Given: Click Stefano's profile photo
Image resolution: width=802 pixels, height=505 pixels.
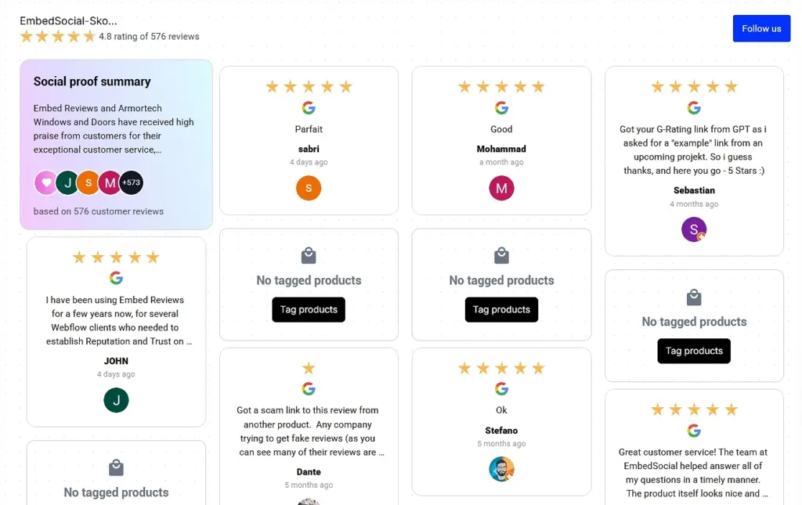Looking at the screenshot, I should (501, 469).
